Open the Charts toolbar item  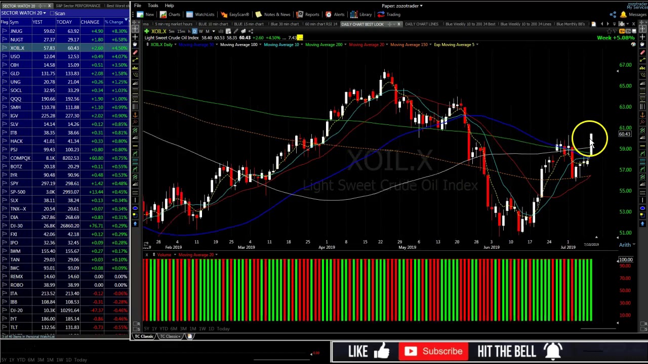click(170, 14)
